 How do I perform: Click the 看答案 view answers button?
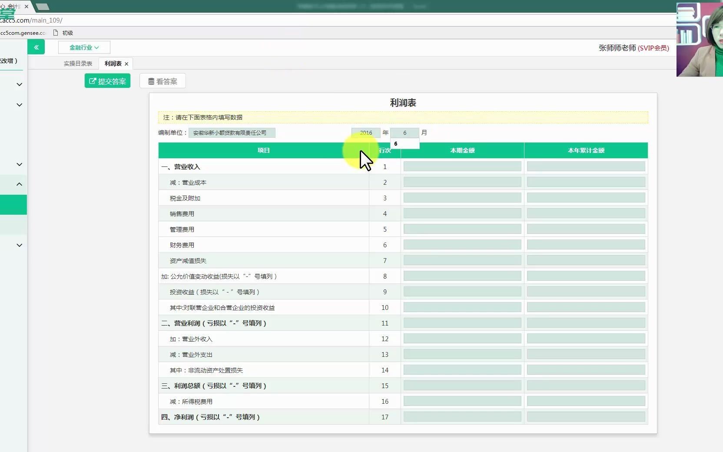162,81
